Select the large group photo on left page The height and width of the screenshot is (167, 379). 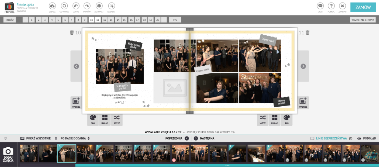(120, 66)
